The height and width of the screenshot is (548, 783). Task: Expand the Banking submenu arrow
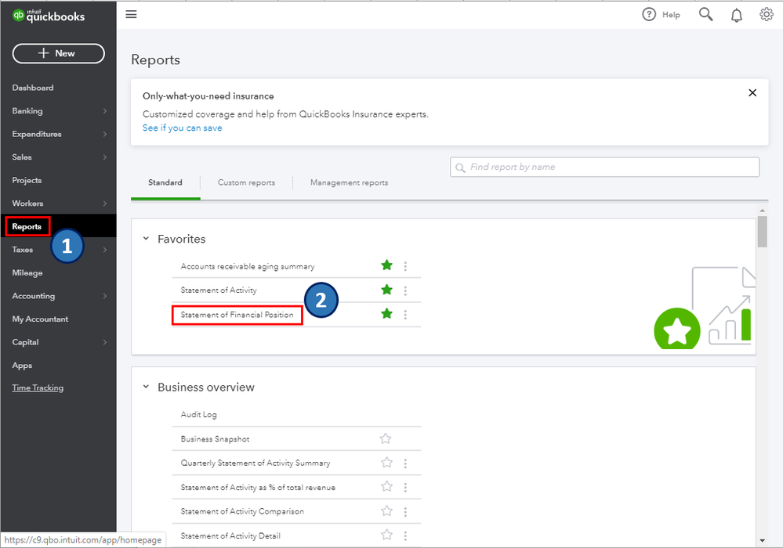click(x=105, y=111)
